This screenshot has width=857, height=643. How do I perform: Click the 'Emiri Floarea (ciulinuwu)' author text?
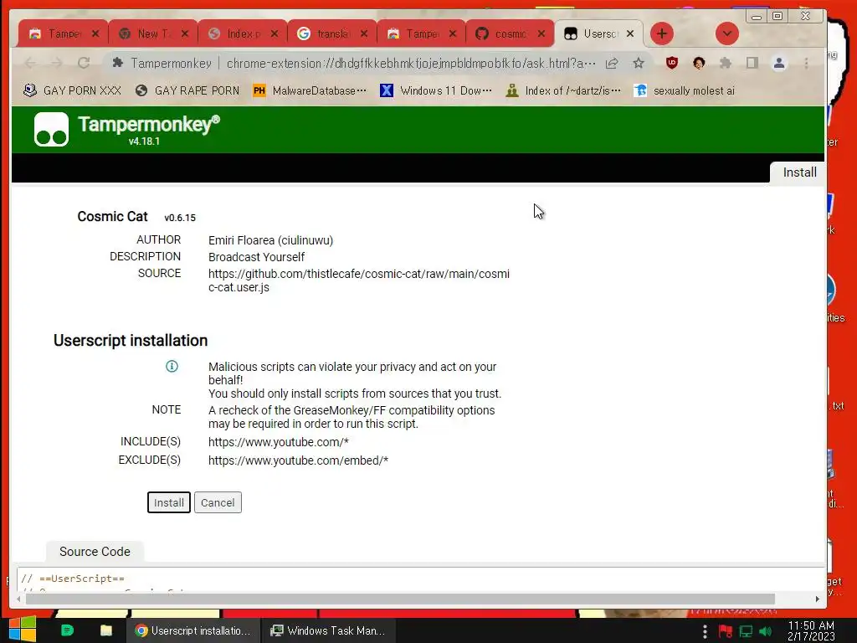pyautogui.click(x=270, y=240)
